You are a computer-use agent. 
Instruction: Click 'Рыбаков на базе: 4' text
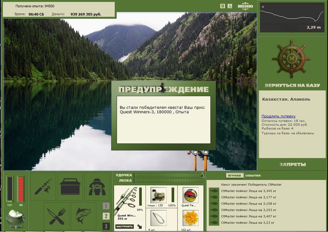[x=278, y=128]
